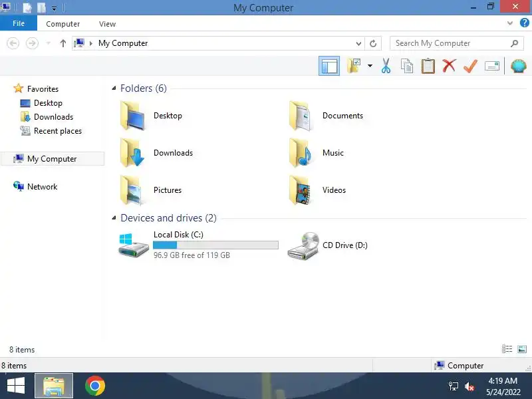Click the teal shell icon in toolbar
The width and height of the screenshot is (532, 399).
[519, 66]
